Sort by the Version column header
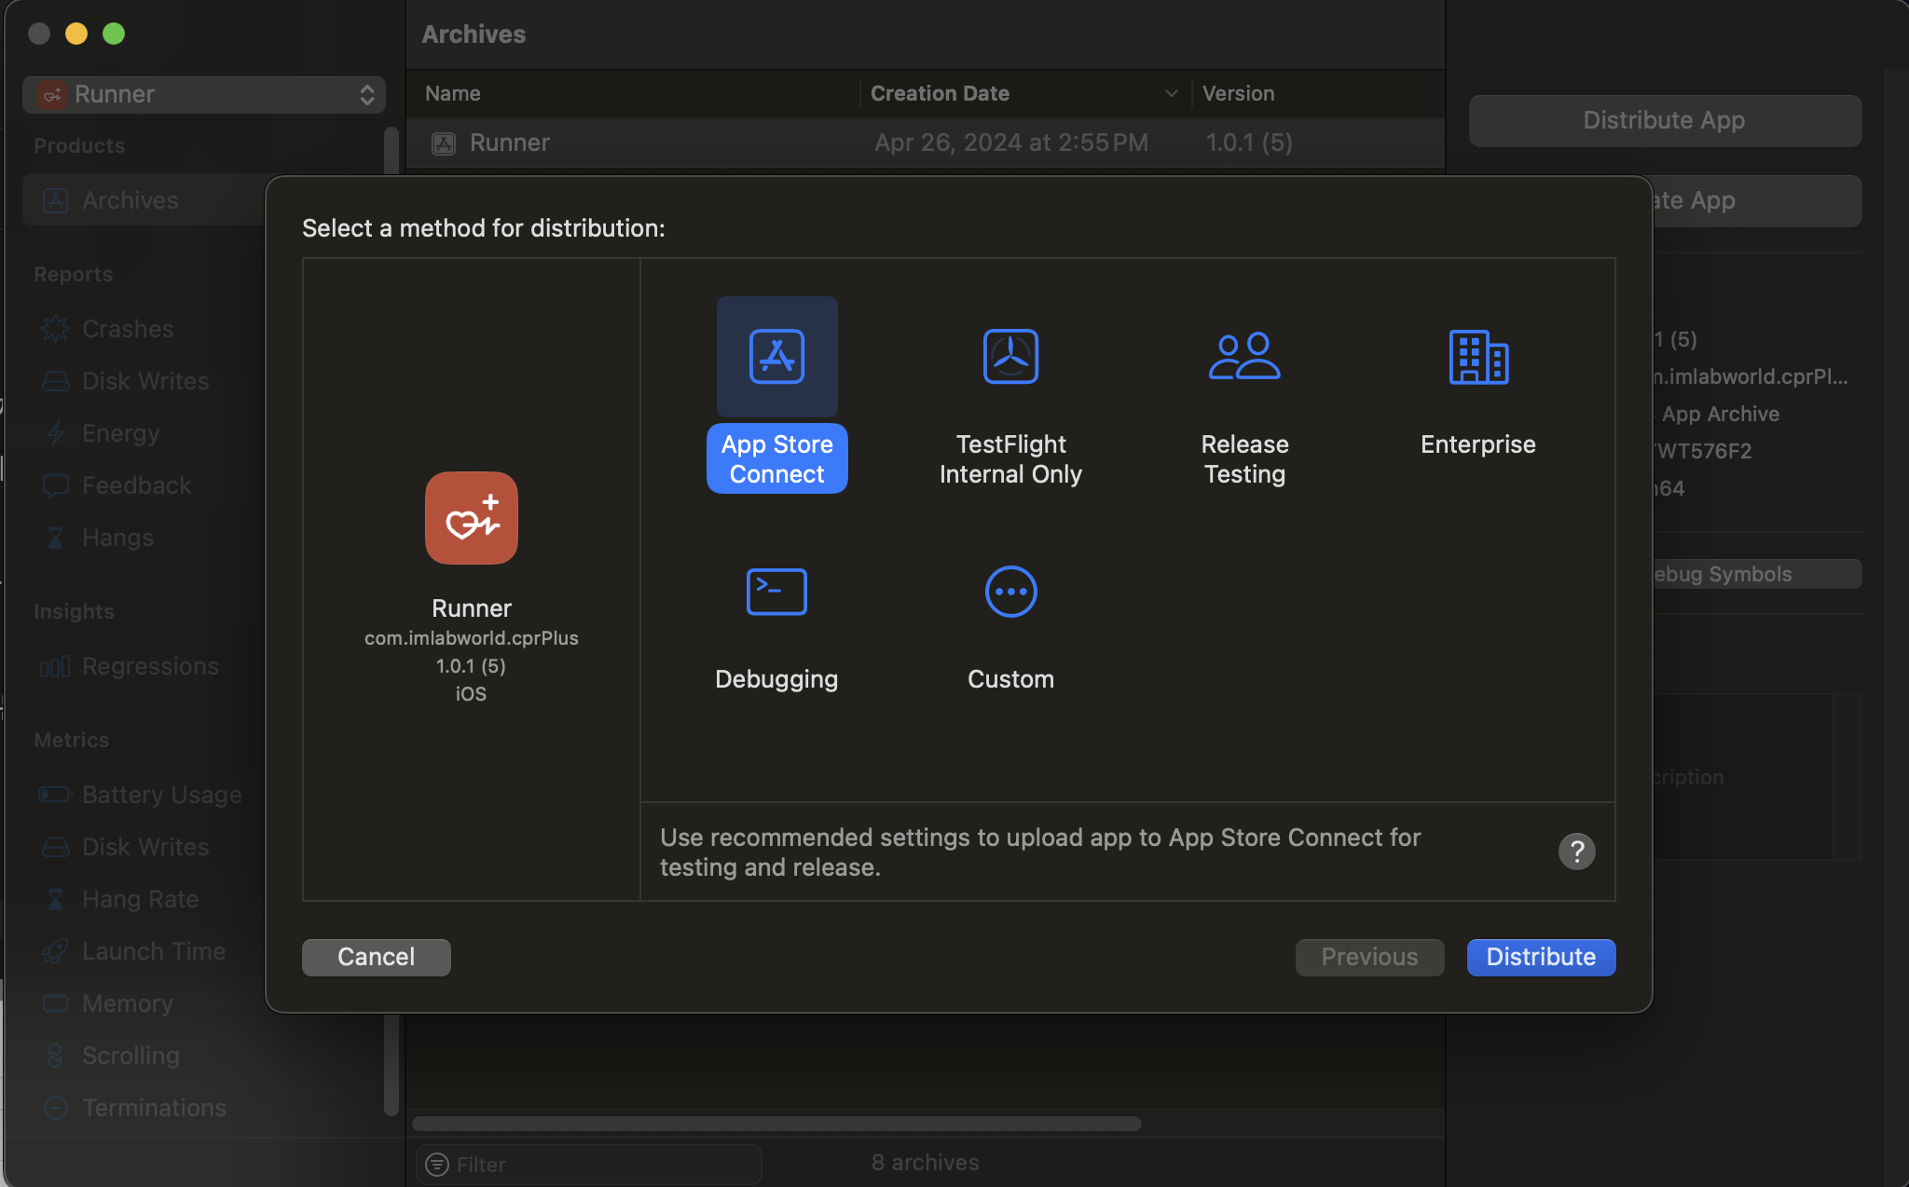 (x=1238, y=93)
